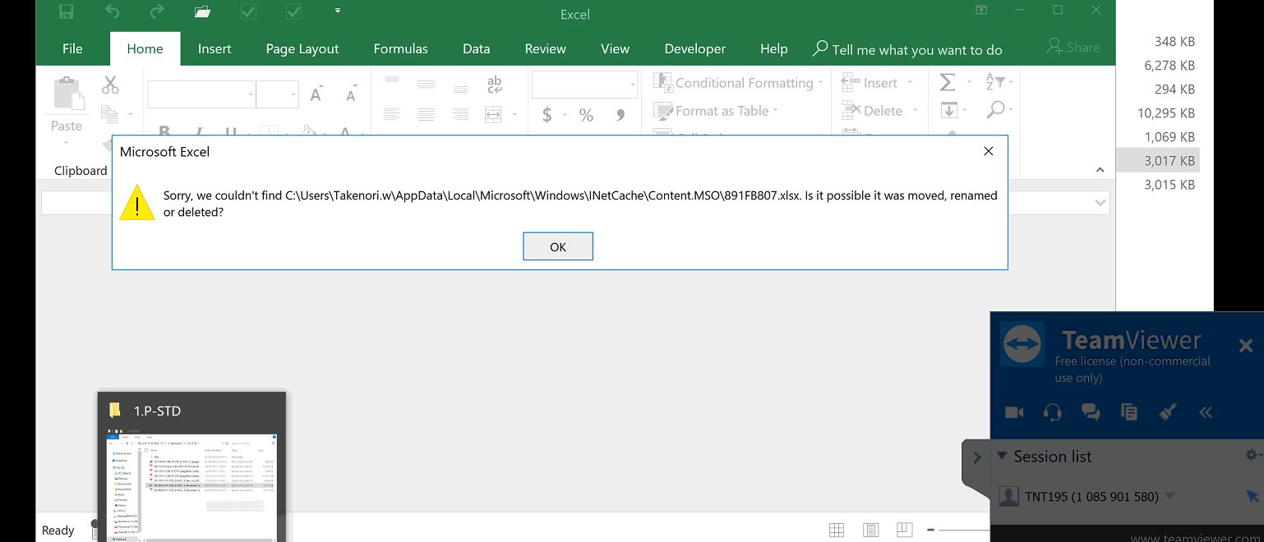Click the Center alignment icon
Screen dimensions: 1264x542
[x=426, y=114]
